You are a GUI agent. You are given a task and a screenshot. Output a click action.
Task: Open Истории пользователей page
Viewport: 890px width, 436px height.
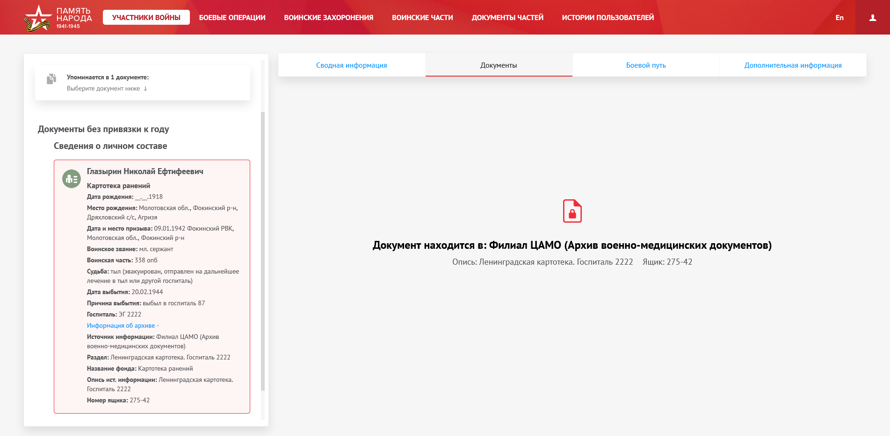pos(608,18)
